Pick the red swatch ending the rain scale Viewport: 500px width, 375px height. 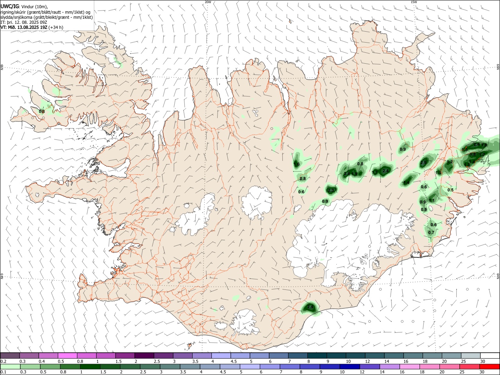(490, 366)
